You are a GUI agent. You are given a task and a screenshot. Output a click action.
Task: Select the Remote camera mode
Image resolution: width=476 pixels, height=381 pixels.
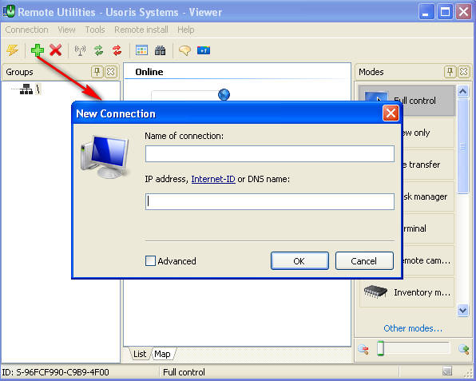pos(428,260)
